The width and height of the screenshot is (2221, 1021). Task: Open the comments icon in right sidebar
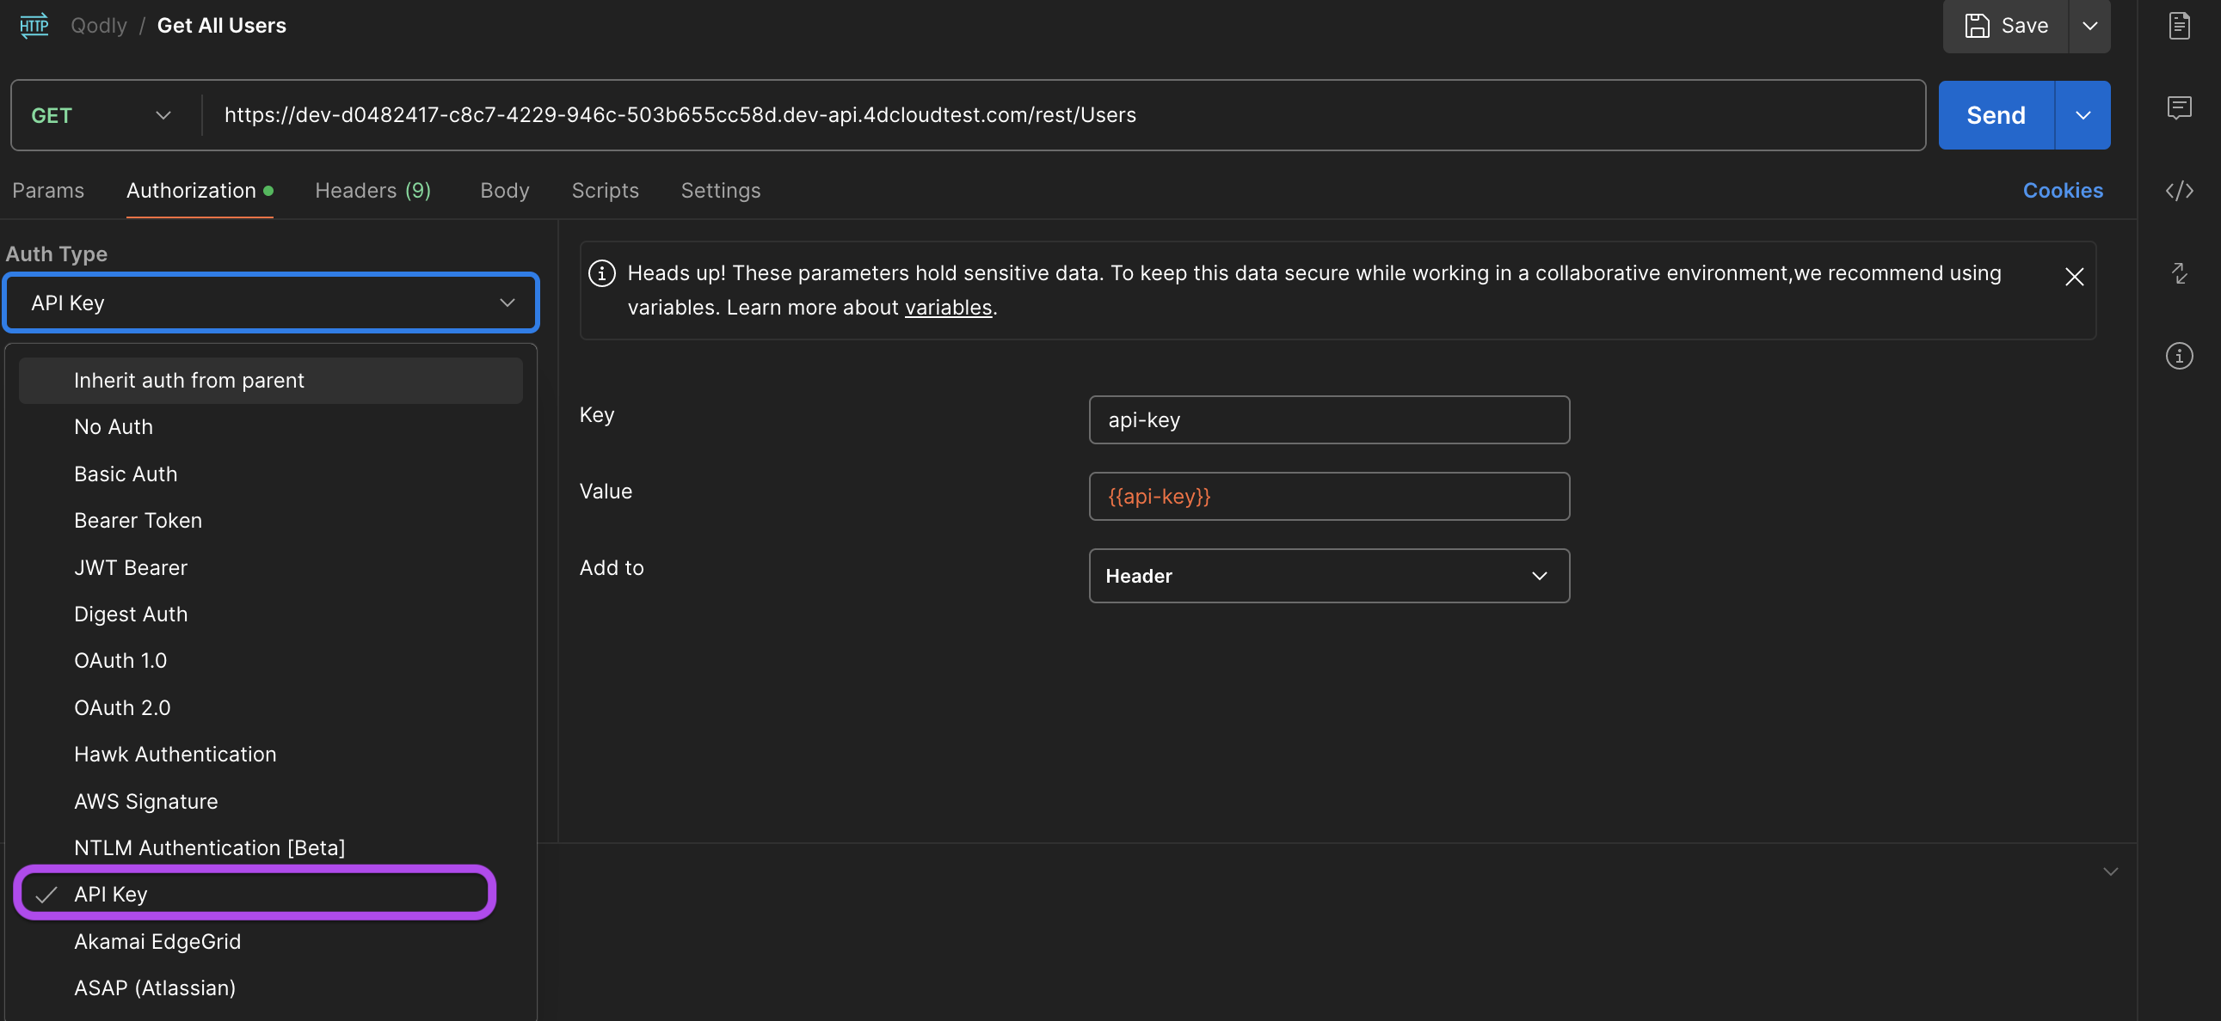click(x=2179, y=107)
